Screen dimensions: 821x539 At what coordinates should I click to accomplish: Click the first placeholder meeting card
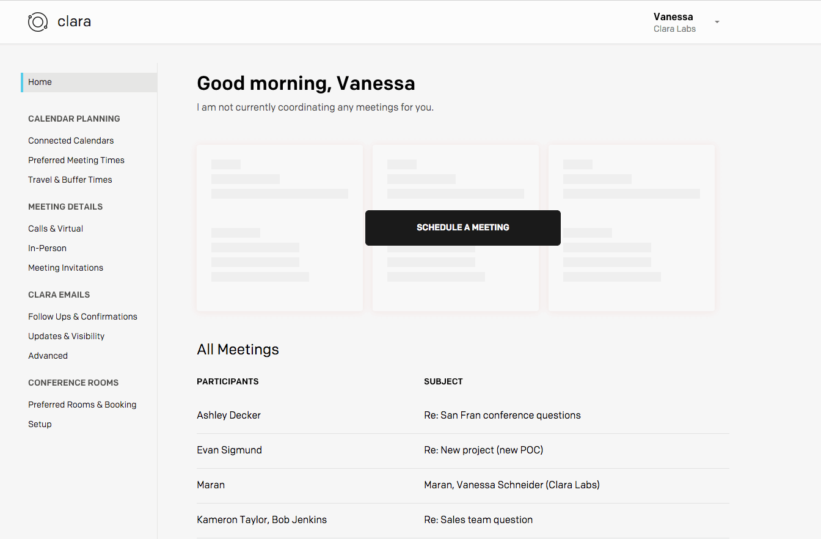pos(279,269)
